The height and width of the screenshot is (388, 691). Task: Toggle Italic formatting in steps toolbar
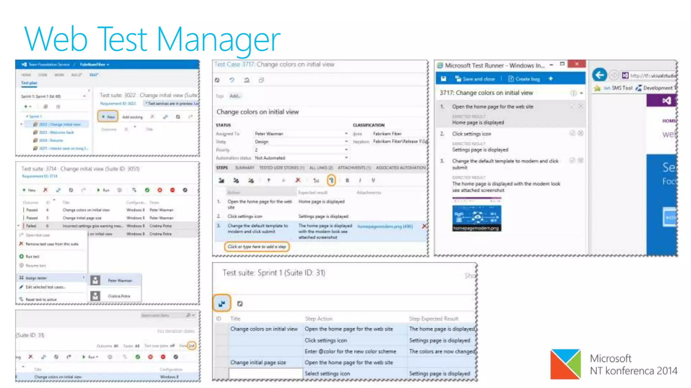point(360,181)
